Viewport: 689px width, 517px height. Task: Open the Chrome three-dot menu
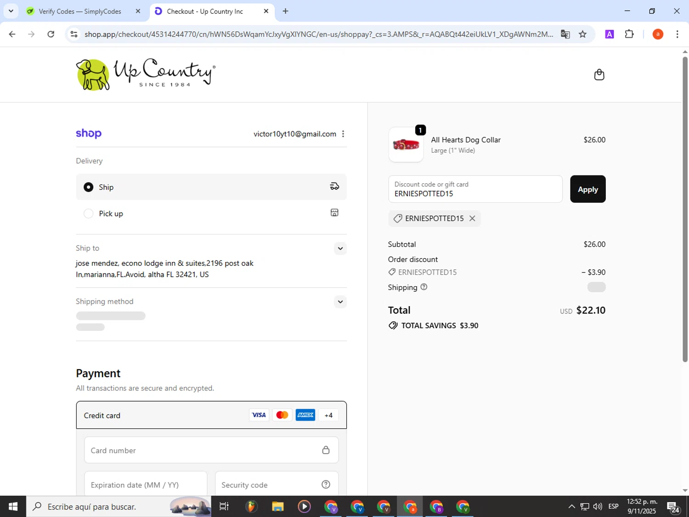(x=677, y=34)
